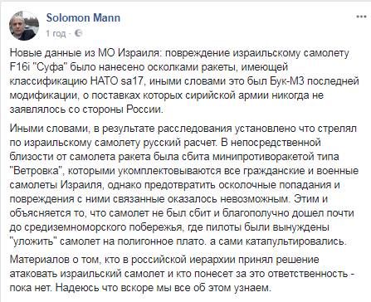The width and height of the screenshot is (371, 302).
Task: Click the word "минипротиворакетой" in the post
Action: coord(271,157)
